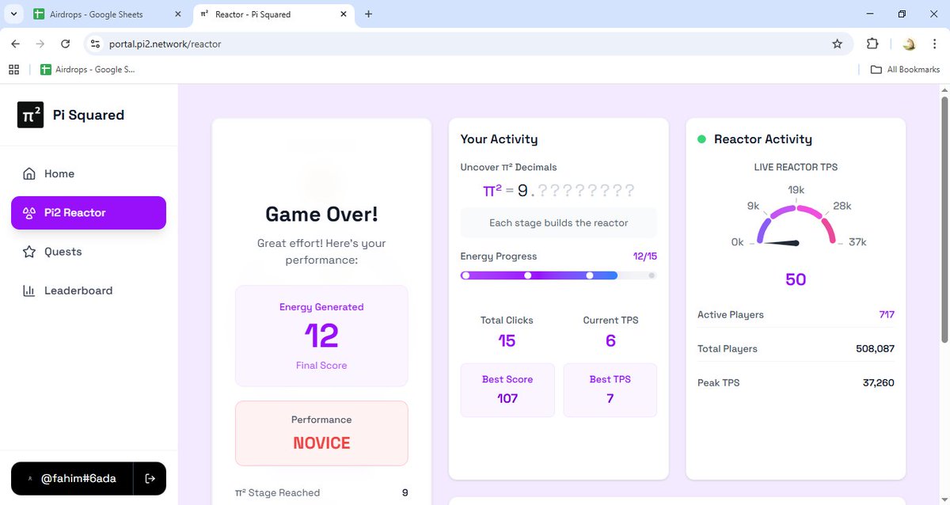Viewport: 950px width, 505px height.
Task: Click the Peak TPS value 37,260
Action: click(879, 383)
